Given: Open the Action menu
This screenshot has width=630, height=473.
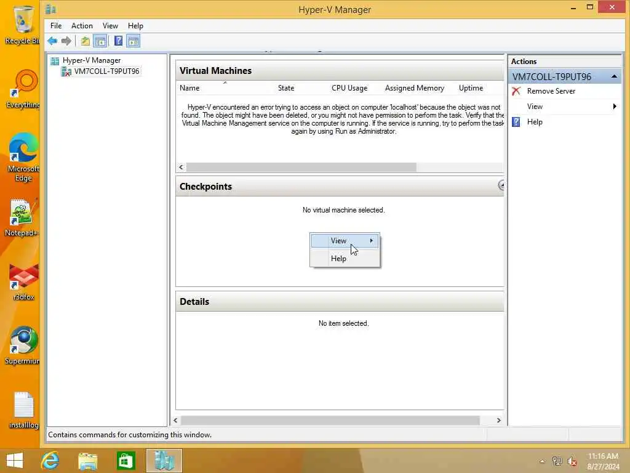Looking at the screenshot, I should click(82, 26).
